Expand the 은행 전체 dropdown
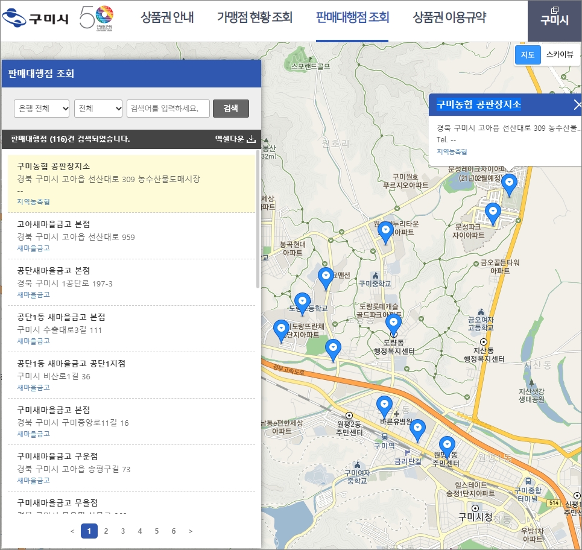 point(42,109)
